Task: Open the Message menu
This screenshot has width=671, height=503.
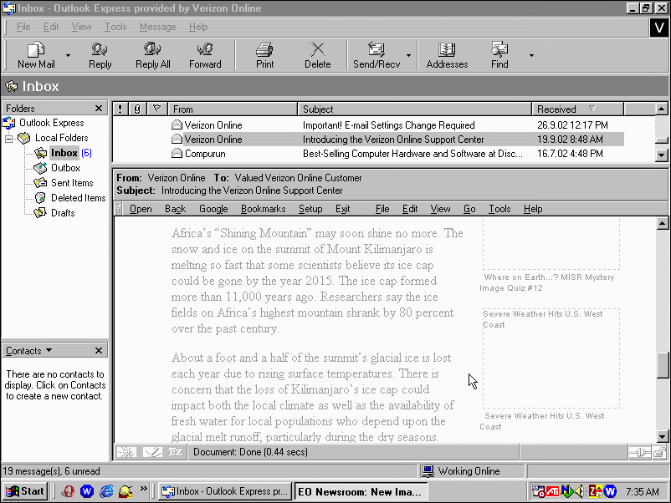Action: [x=157, y=27]
